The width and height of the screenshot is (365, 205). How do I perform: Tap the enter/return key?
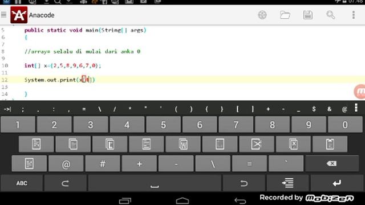tap(336, 183)
